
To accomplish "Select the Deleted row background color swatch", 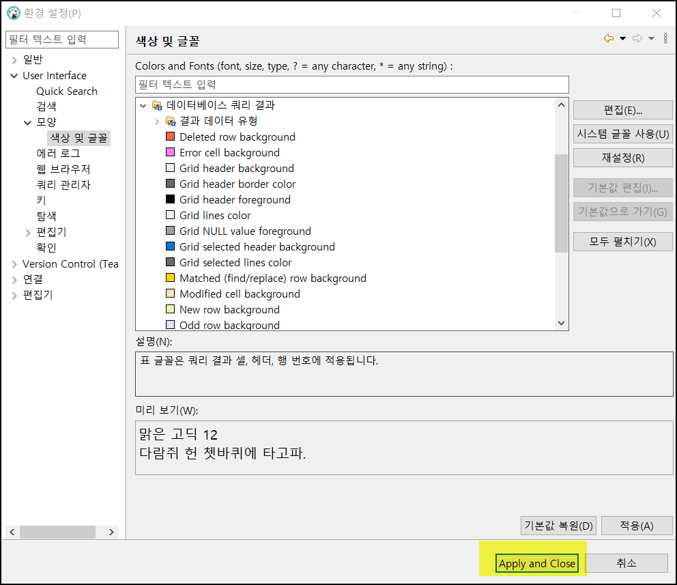I will click(x=171, y=137).
